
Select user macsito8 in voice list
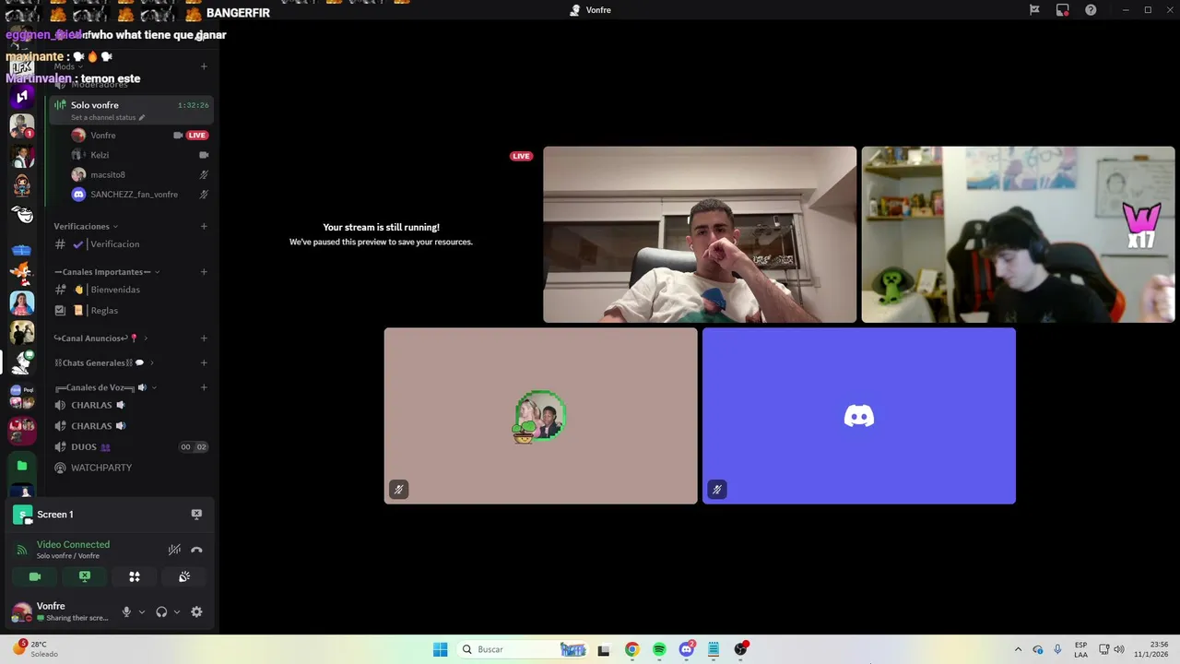(x=139, y=174)
